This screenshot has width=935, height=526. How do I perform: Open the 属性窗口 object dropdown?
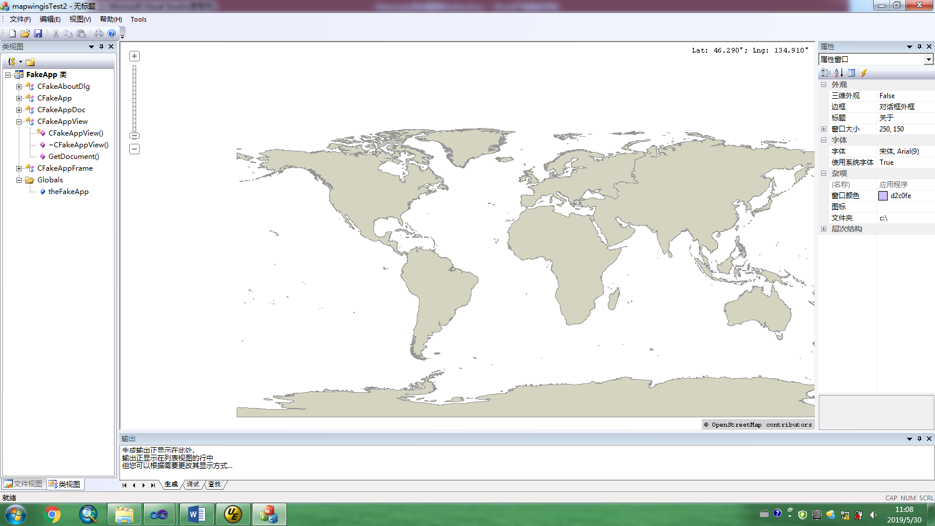929,59
